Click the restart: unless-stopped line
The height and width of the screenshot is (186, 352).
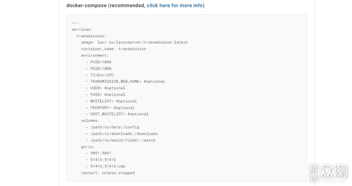click(108, 173)
